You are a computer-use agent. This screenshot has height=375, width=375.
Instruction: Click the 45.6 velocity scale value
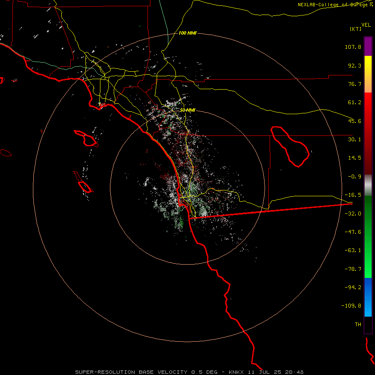click(355, 121)
